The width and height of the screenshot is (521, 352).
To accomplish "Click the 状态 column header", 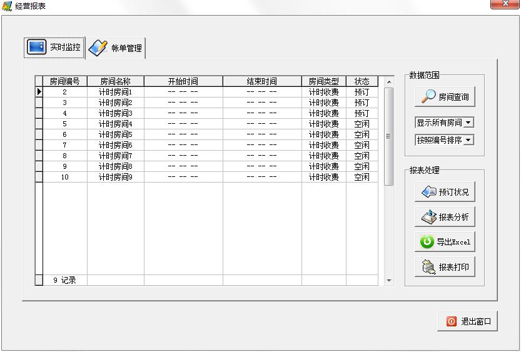I will (x=362, y=81).
